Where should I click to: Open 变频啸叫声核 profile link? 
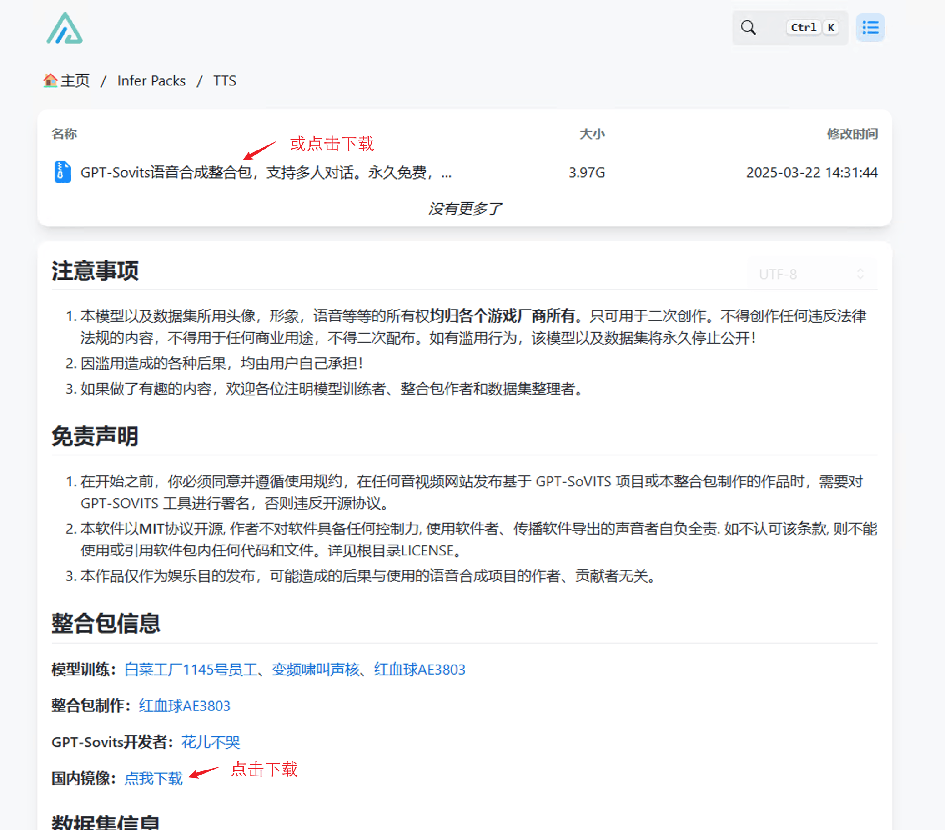pyautogui.click(x=315, y=669)
